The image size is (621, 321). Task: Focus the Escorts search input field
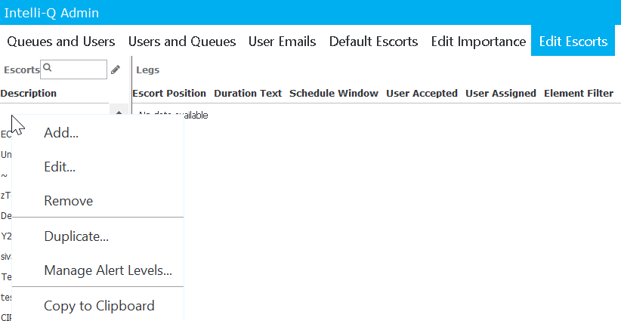(x=74, y=69)
